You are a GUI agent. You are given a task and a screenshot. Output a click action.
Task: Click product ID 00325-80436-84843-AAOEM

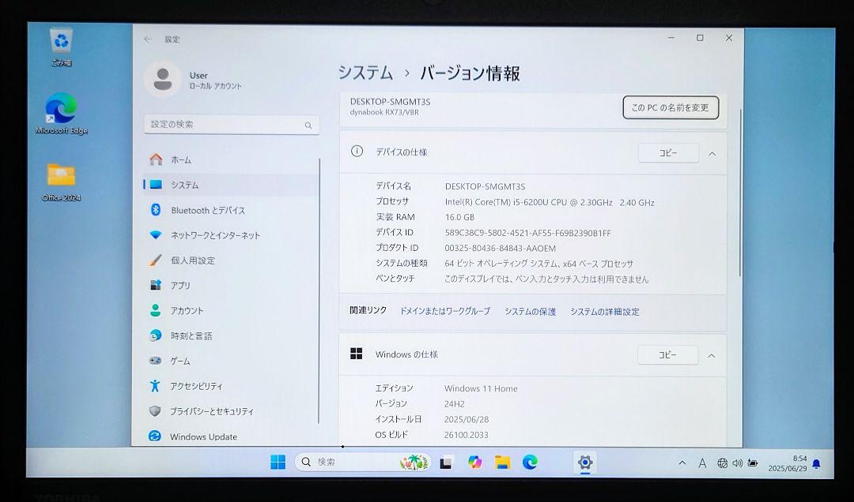[500, 248]
